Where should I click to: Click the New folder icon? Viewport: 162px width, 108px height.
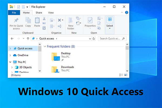70,20
